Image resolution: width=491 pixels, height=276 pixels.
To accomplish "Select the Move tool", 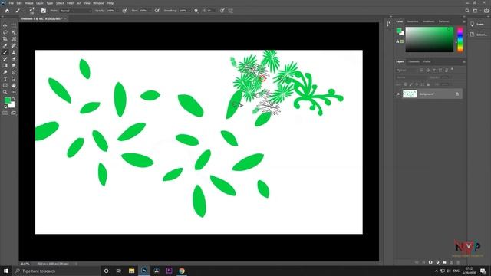I will click(5, 25).
